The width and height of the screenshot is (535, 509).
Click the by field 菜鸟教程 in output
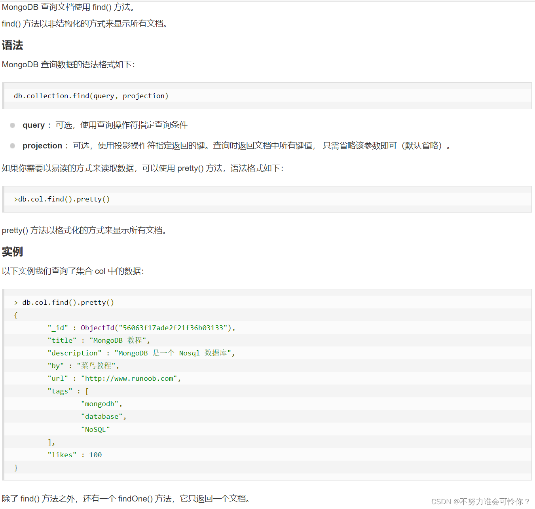(96, 365)
